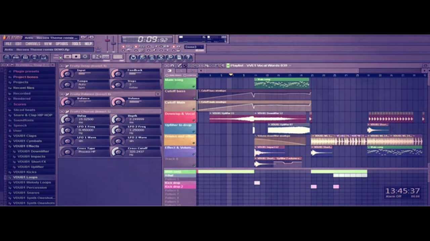This screenshot has height=241, width=430.
Task: Select the pencil draw tool in Playlist toolbar
Action: 180,66
